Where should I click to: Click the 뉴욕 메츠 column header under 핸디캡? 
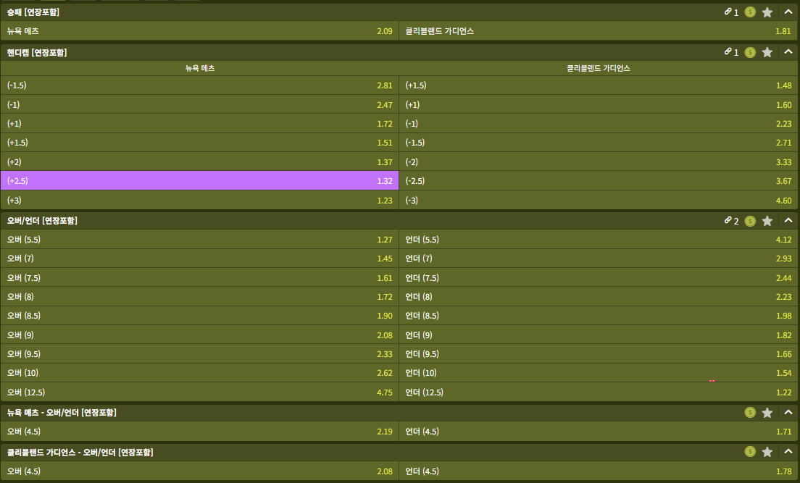(x=200, y=68)
